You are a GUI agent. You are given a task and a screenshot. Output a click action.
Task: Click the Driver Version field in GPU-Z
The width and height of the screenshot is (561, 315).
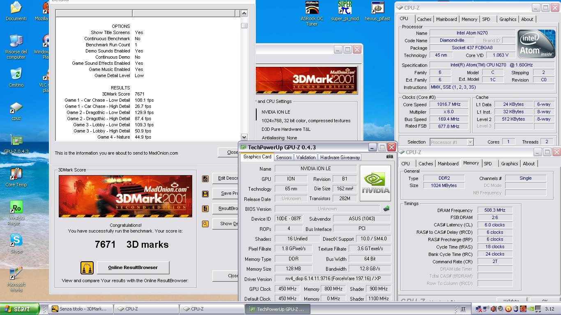[333, 279]
